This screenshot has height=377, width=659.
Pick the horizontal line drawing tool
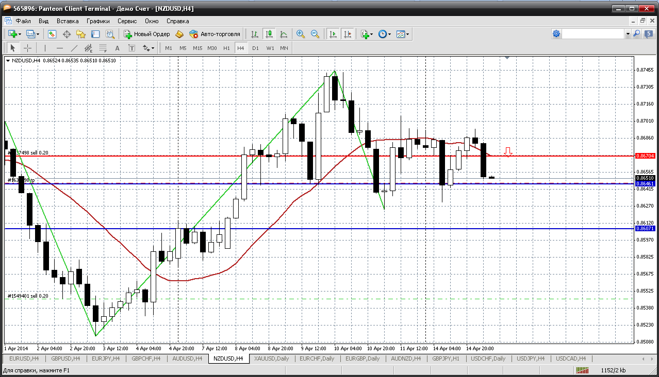tap(60, 48)
